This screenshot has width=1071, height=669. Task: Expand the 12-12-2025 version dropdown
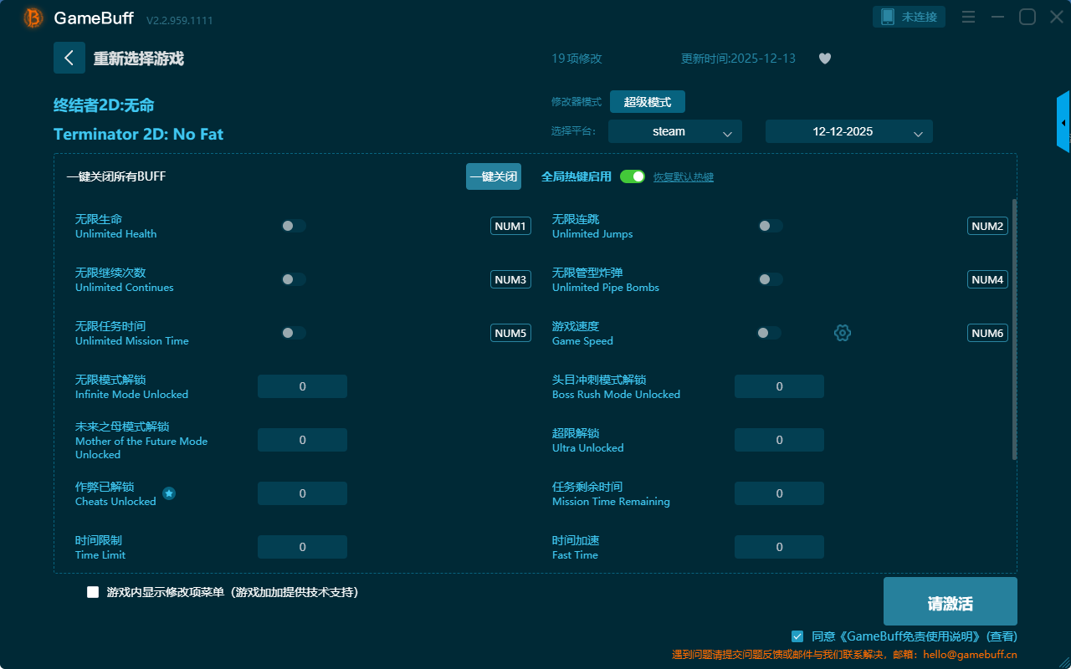[848, 131]
